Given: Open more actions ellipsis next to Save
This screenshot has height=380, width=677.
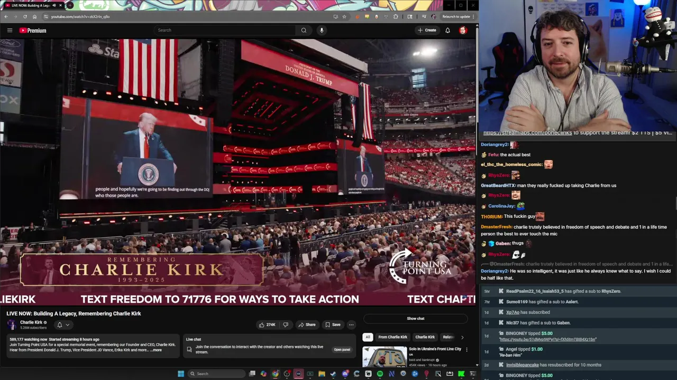Looking at the screenshot, I should coord(351,325).
